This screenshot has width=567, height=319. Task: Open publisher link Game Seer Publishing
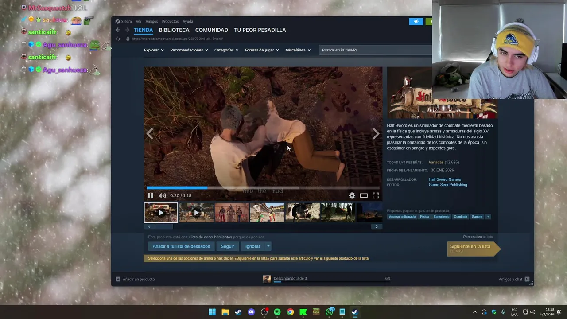[448, 185]
